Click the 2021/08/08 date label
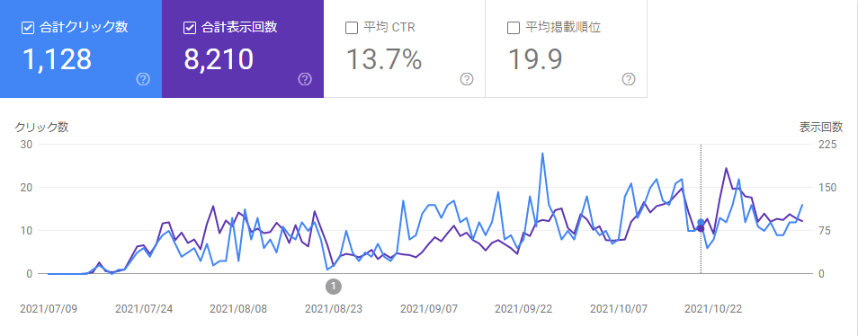Screen dimensions: 858x336 click(x=238, y=309)
